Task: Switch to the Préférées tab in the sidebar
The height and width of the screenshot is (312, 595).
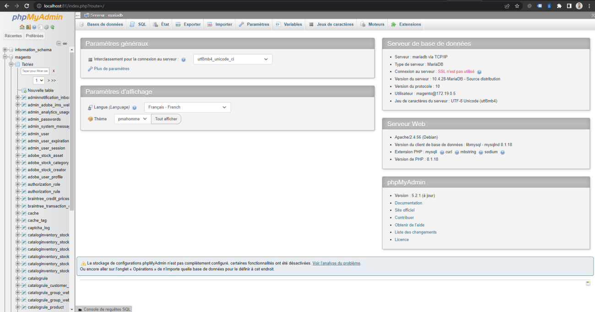Action: tap(34, 35)
